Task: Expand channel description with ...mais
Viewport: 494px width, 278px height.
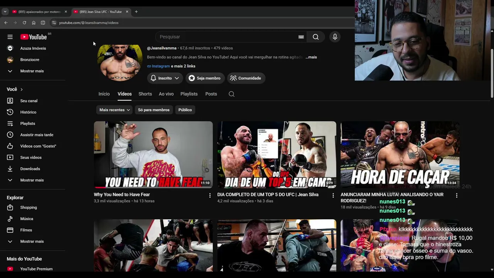Action: click(311, 57)
